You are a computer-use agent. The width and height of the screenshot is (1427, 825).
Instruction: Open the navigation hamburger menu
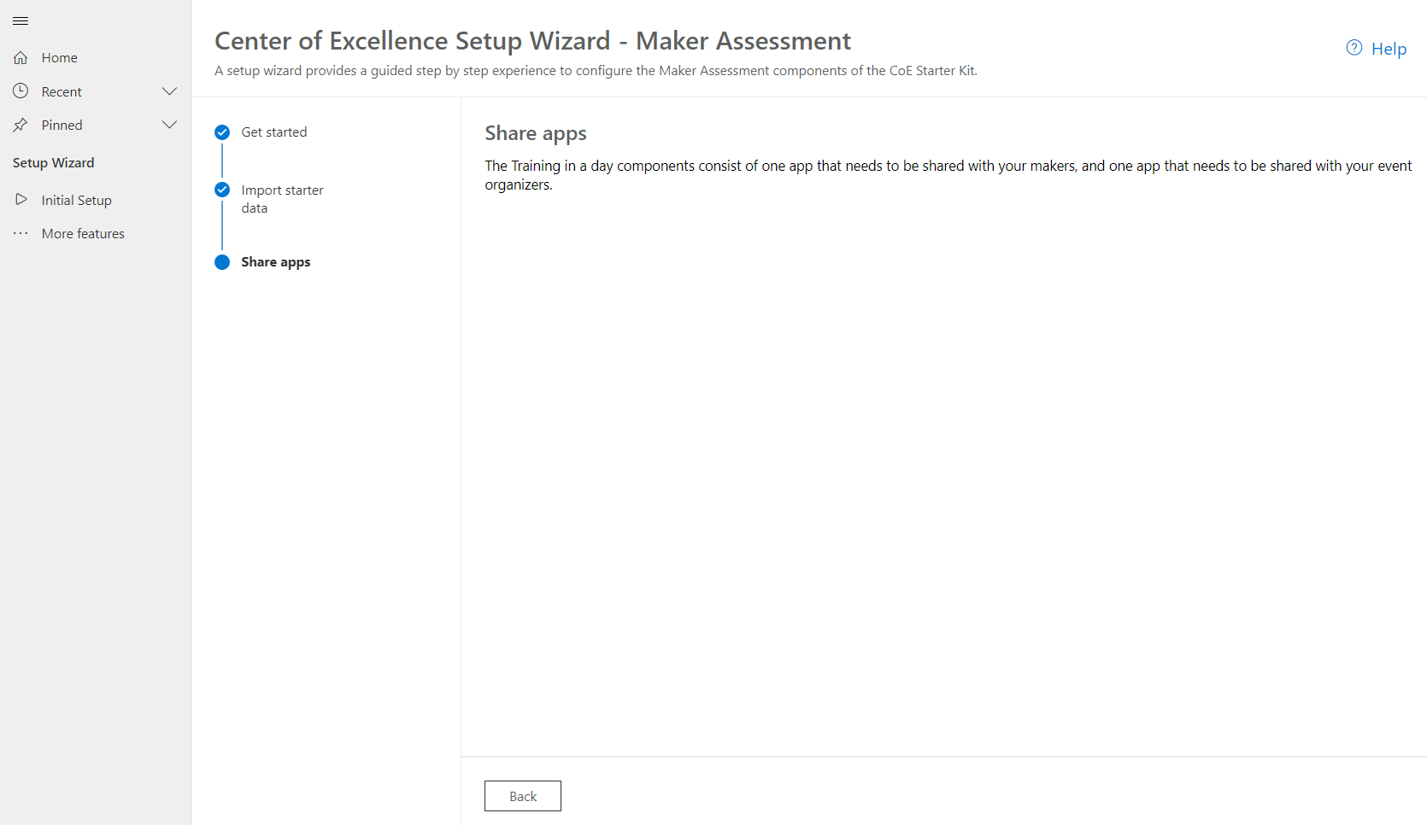point(21,20)
